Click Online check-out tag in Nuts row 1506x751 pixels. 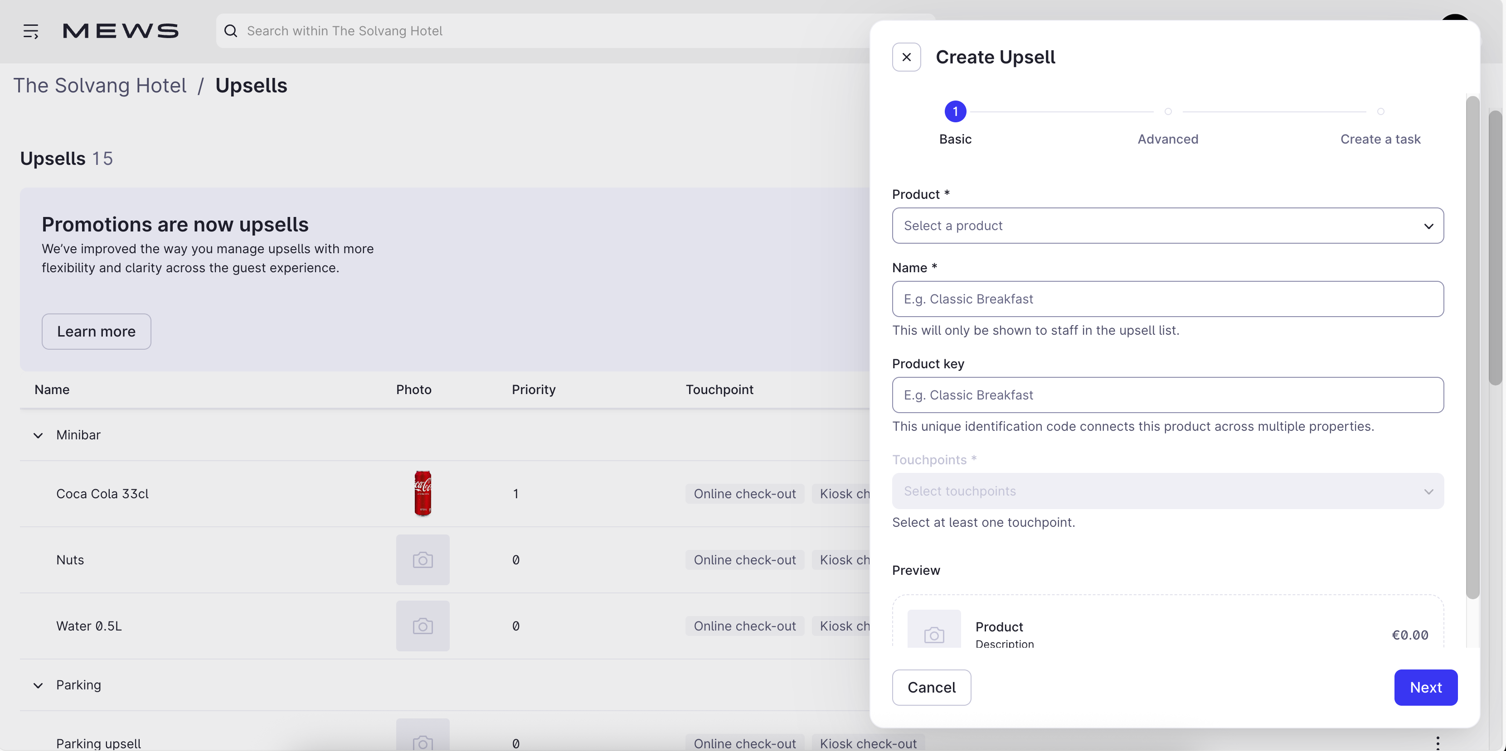[x=744, y=559]
